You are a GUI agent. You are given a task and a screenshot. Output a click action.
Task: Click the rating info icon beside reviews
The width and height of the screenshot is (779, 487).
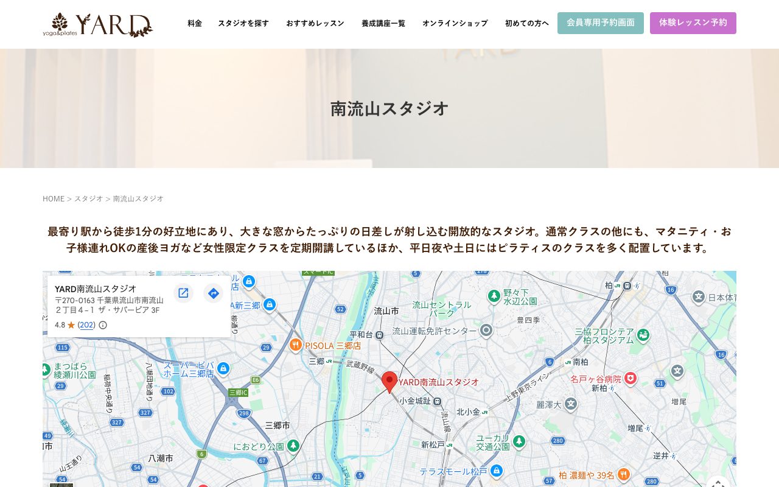[x=103, y=325]
